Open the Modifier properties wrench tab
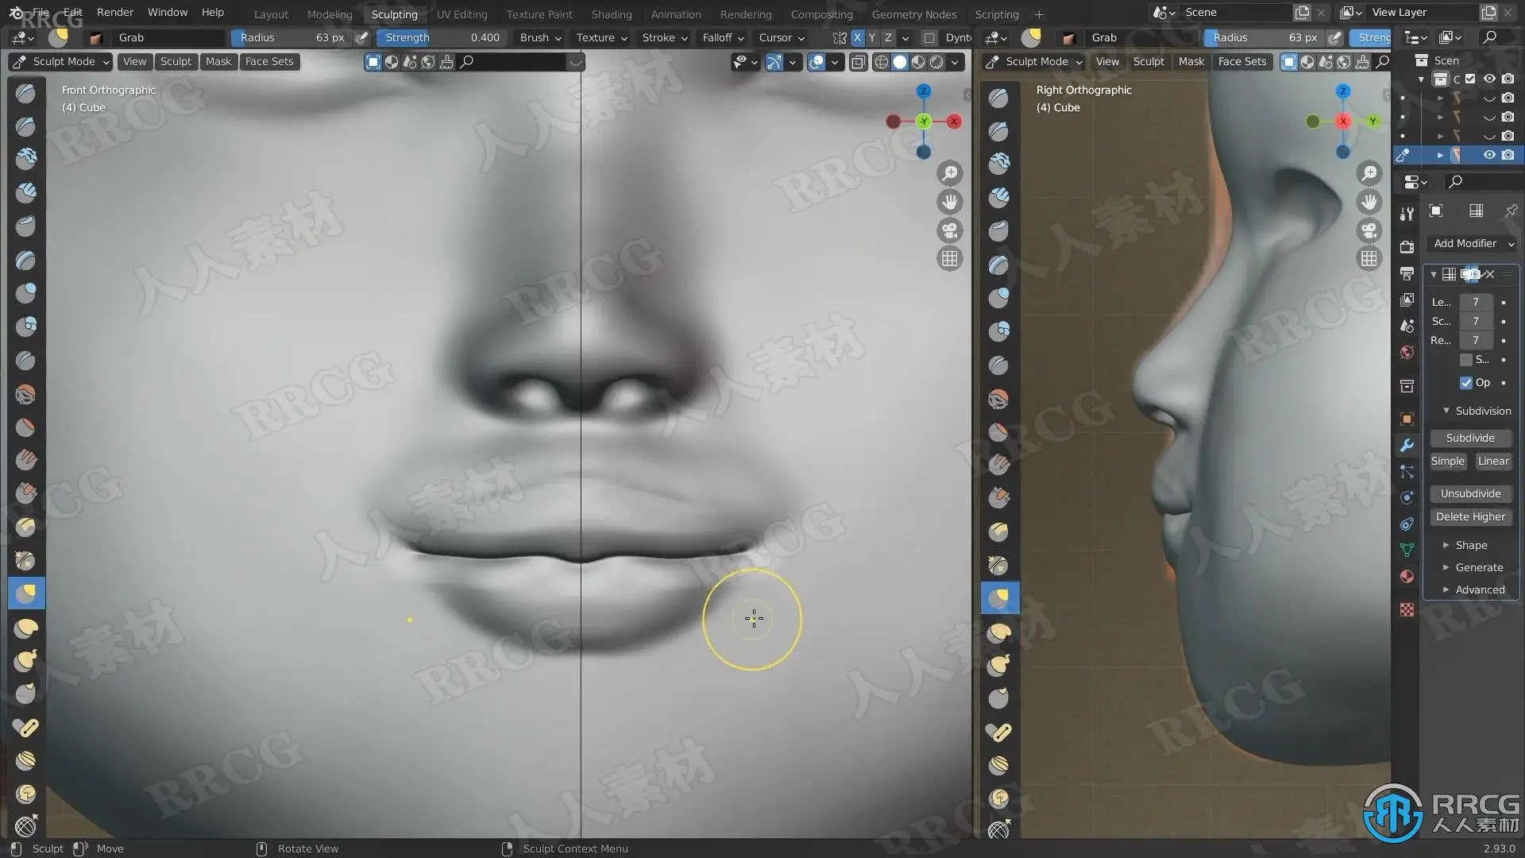The image size is (1525, 858). click(x=1407, y=446)
